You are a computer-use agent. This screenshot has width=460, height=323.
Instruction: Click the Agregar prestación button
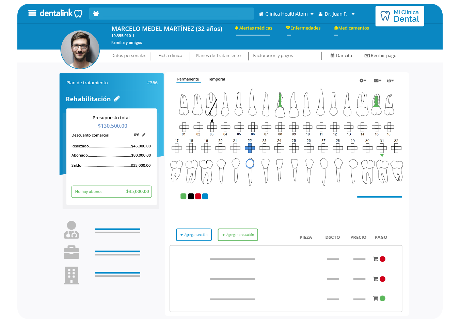(x=238, y=235)
